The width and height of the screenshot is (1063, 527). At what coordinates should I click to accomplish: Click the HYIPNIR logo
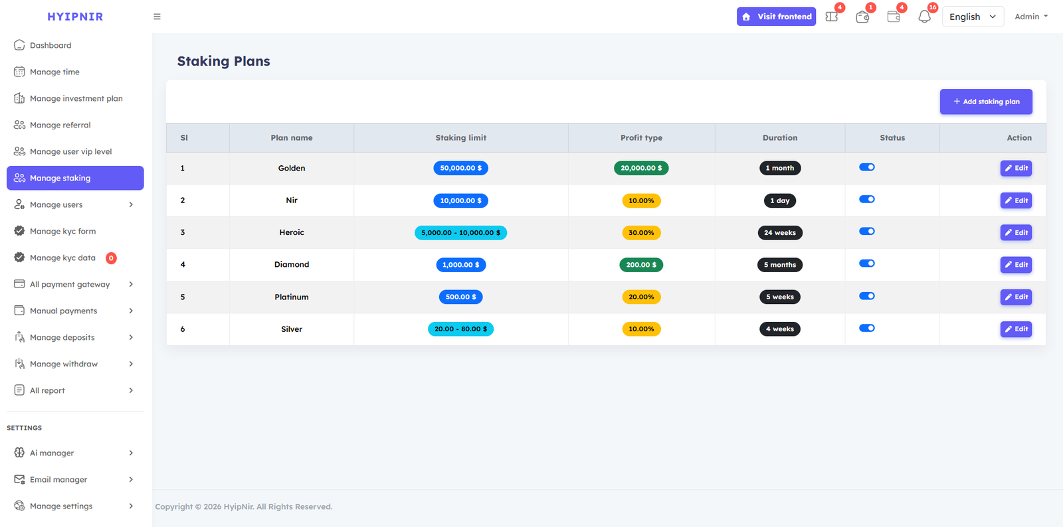click(75, 17)
